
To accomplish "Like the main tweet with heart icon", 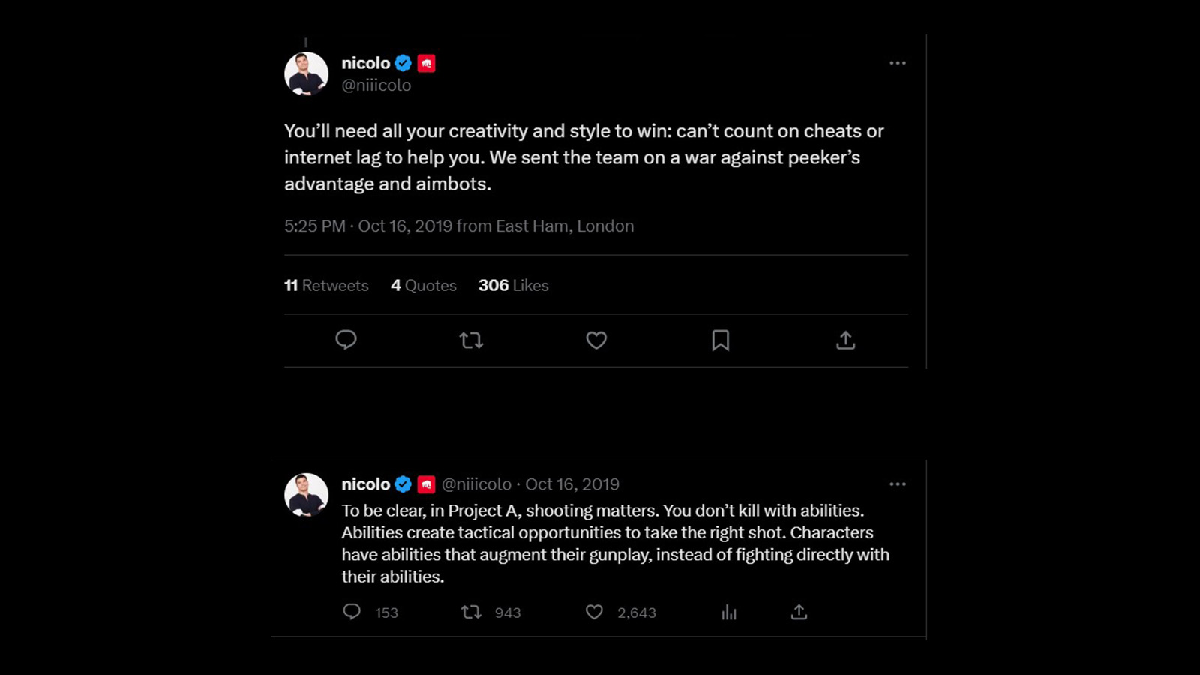I will [x=596, y=340].
